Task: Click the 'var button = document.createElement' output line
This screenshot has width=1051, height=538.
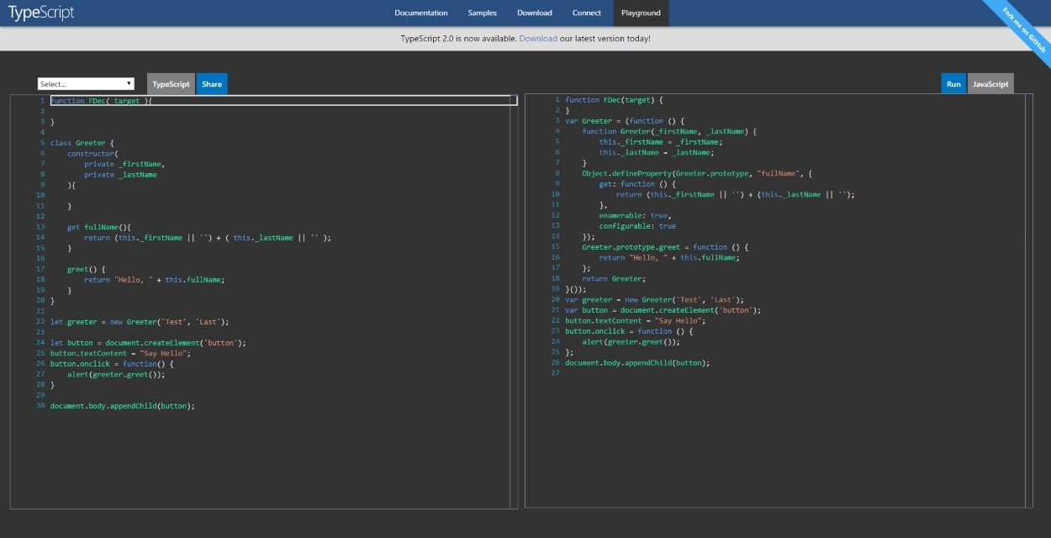Action: click(x=663, y=310)
